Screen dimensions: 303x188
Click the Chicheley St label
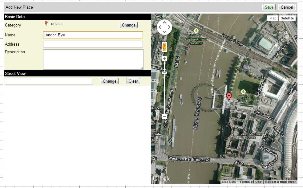coord(264,115)
